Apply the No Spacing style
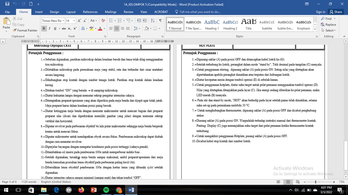 [194, 24]
